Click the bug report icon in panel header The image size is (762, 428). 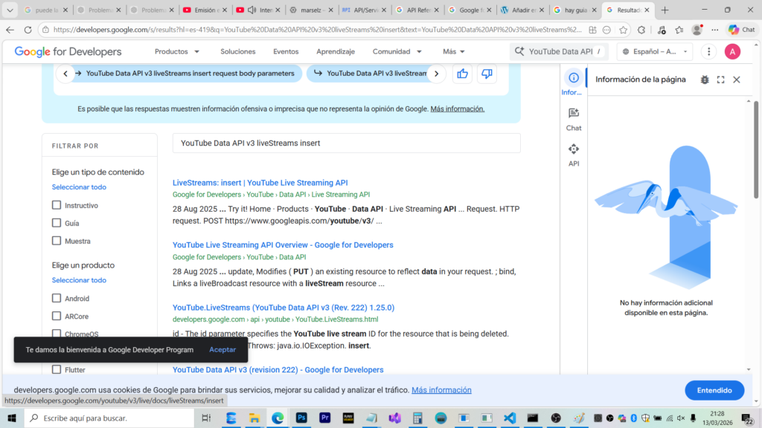(705, 80)
